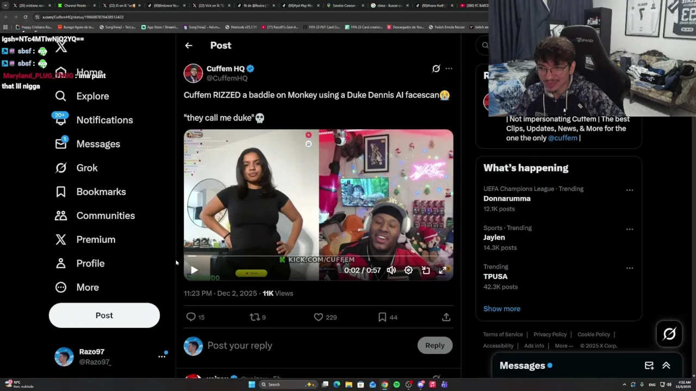This screenshot has height=391, width=696.
Task: Click the taskbar Search box
Action: (288, 384)
